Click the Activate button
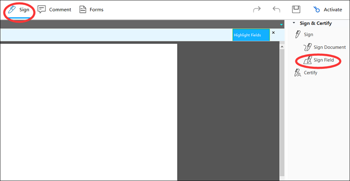The width and height of the screenshot is (350, 181). click(327, 9)
